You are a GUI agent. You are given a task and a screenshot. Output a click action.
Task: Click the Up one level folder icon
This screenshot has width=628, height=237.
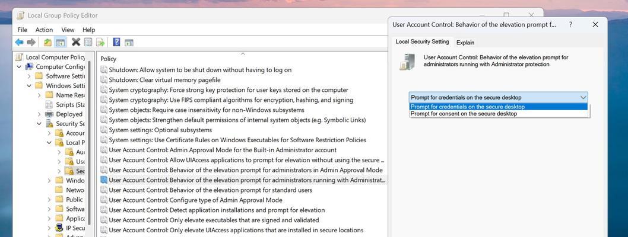pos(47,43)
